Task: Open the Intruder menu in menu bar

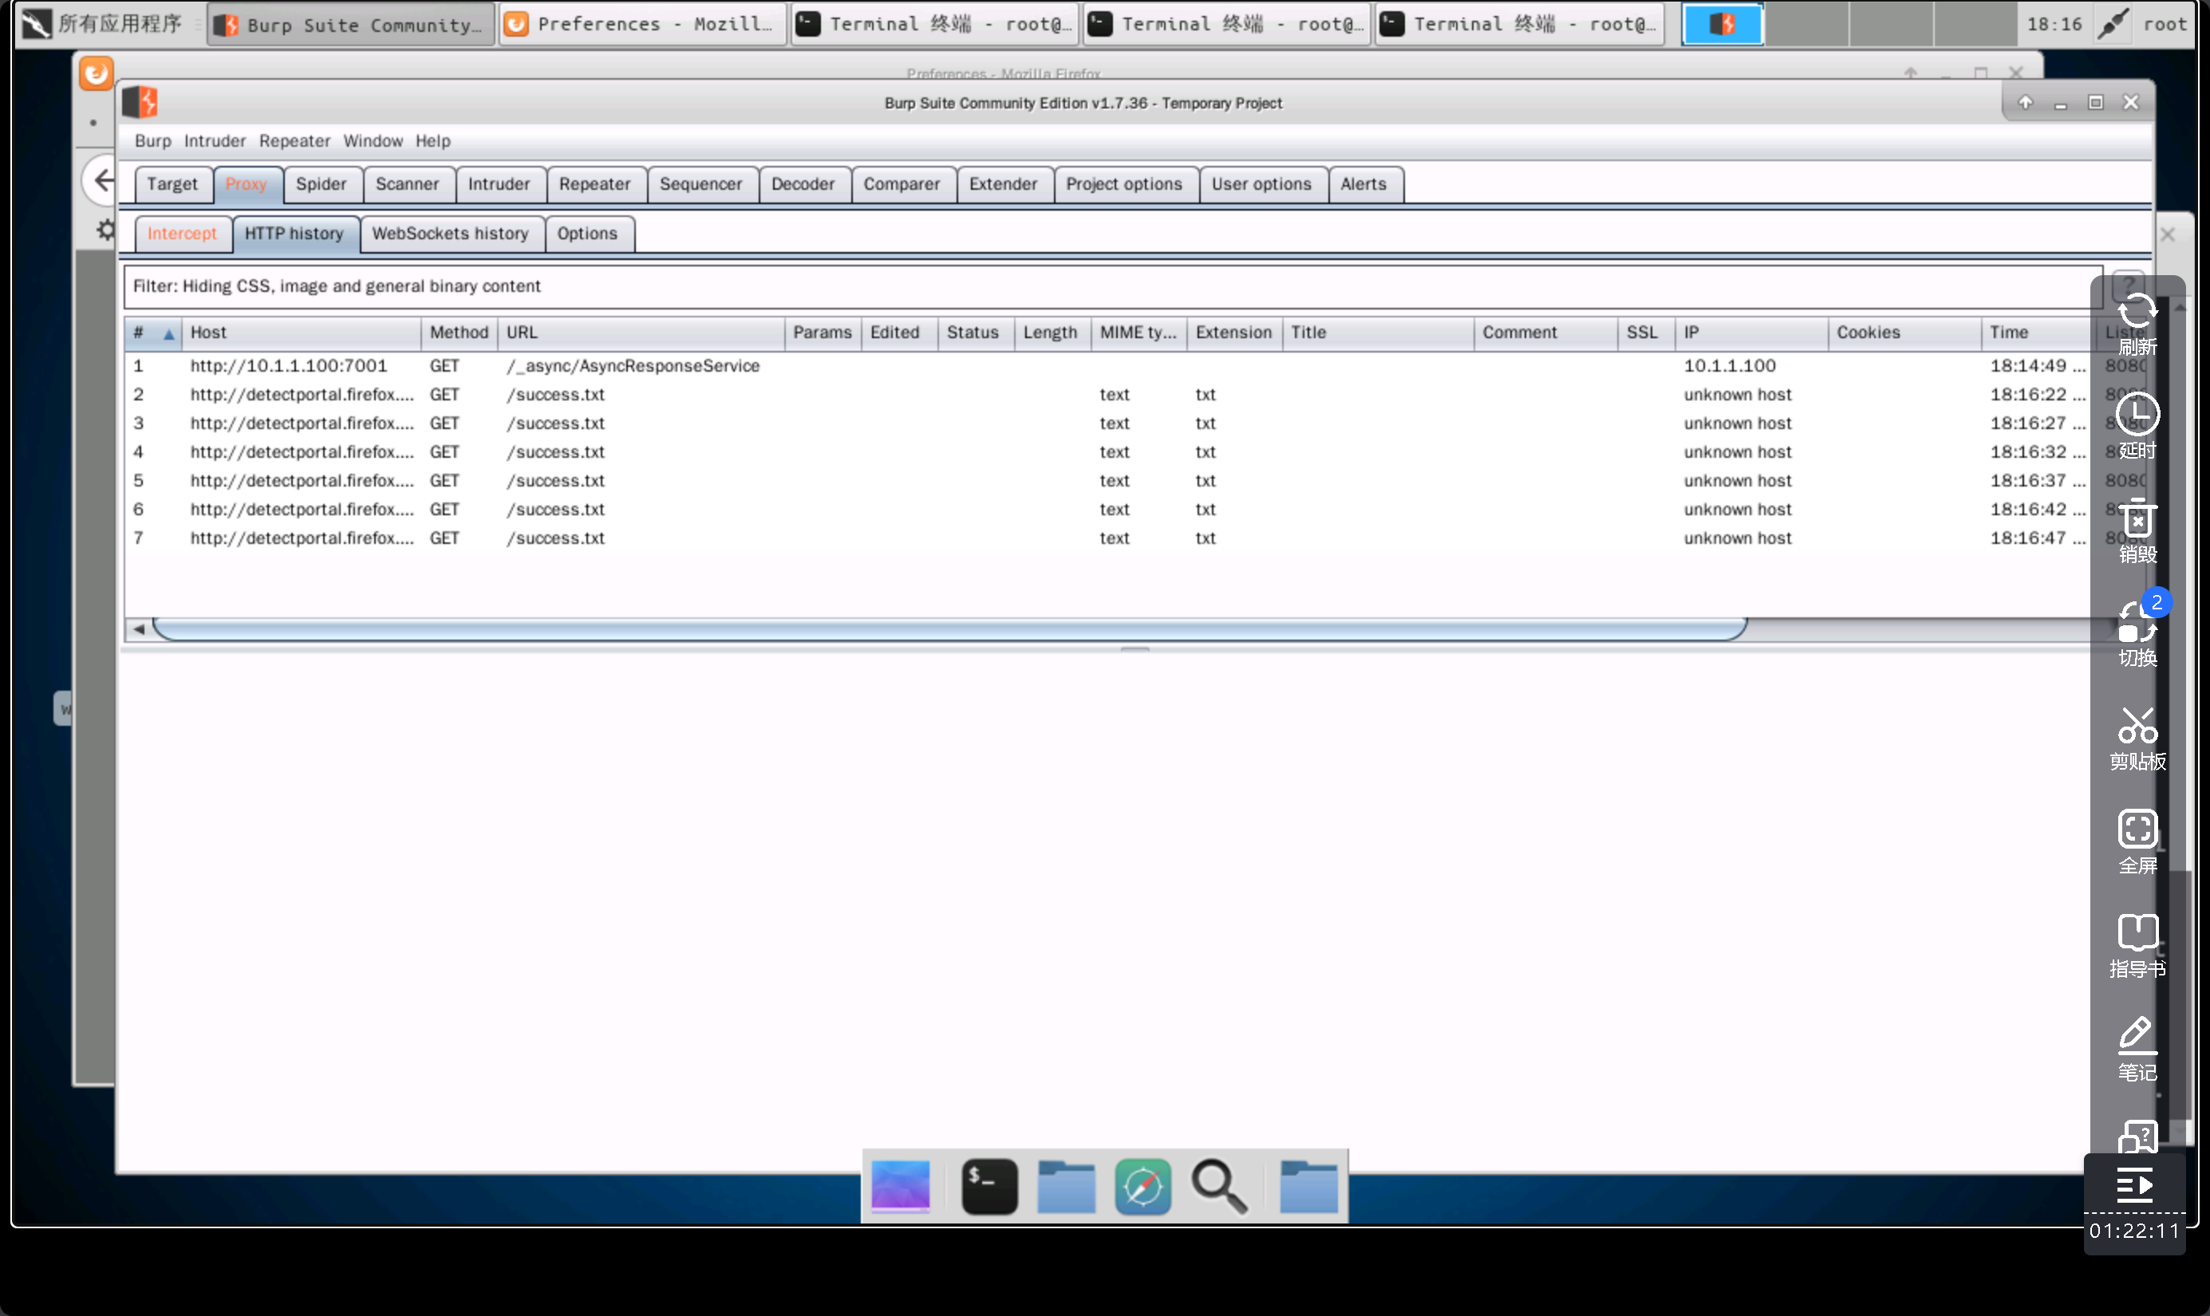Action: click(x=214, y=141)
